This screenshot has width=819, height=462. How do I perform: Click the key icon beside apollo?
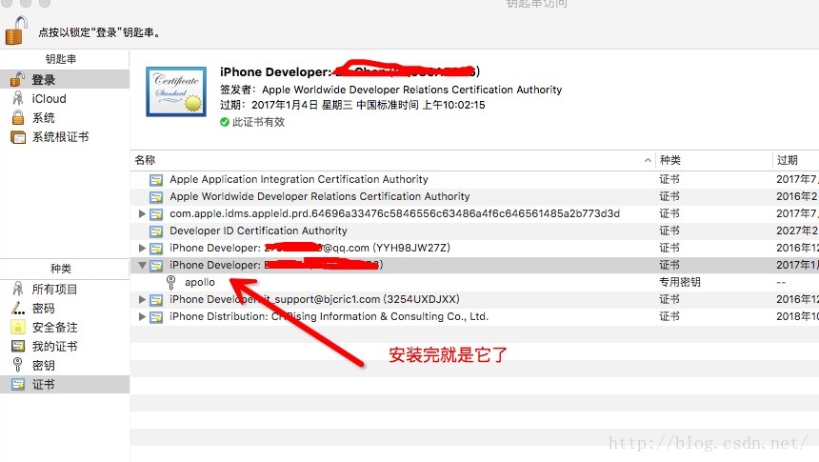(170, 282)
